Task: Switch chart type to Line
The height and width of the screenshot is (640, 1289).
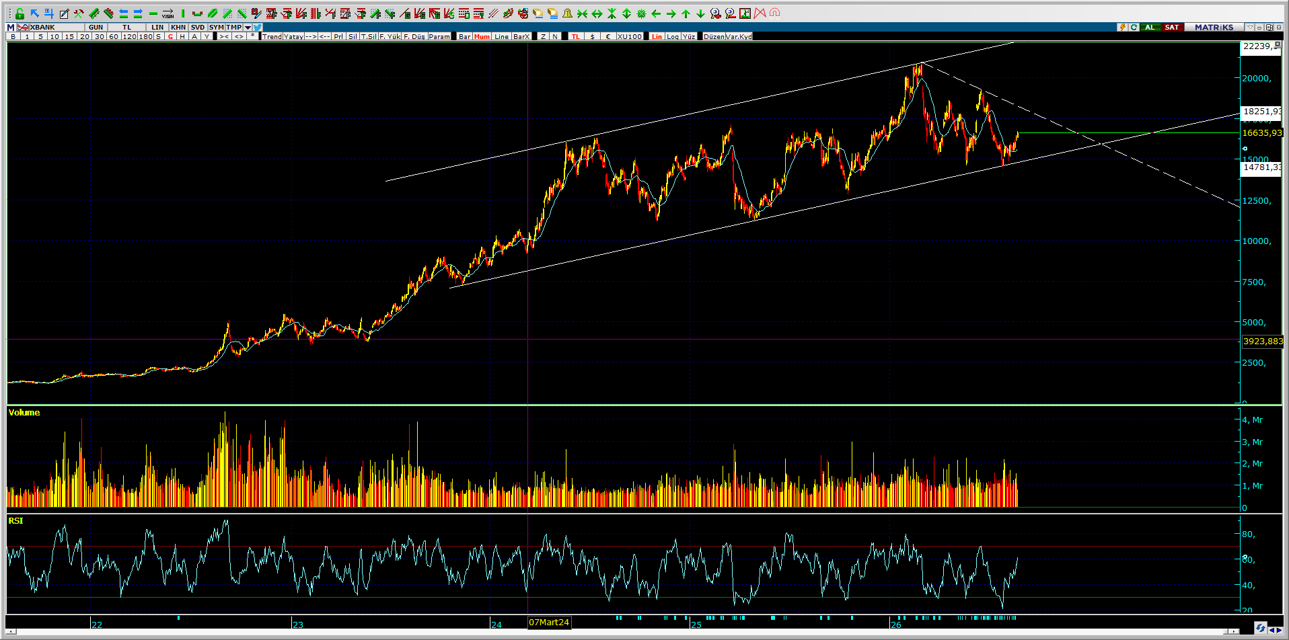Action: 501,36
